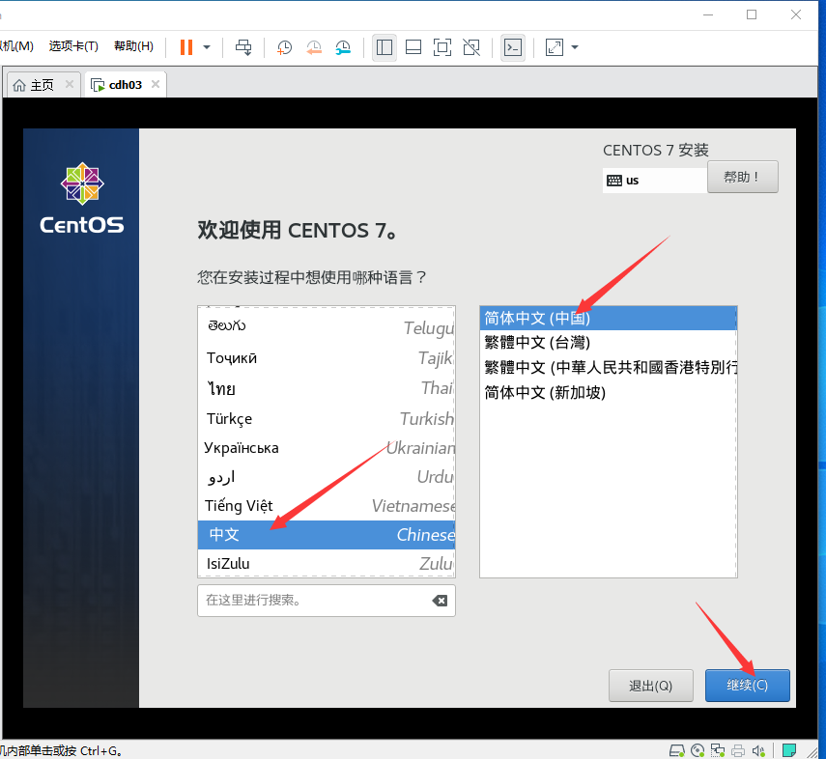Switch to the cdh03 tab
The height and width of the screenshot is (759, 826).
click(124, 84)
